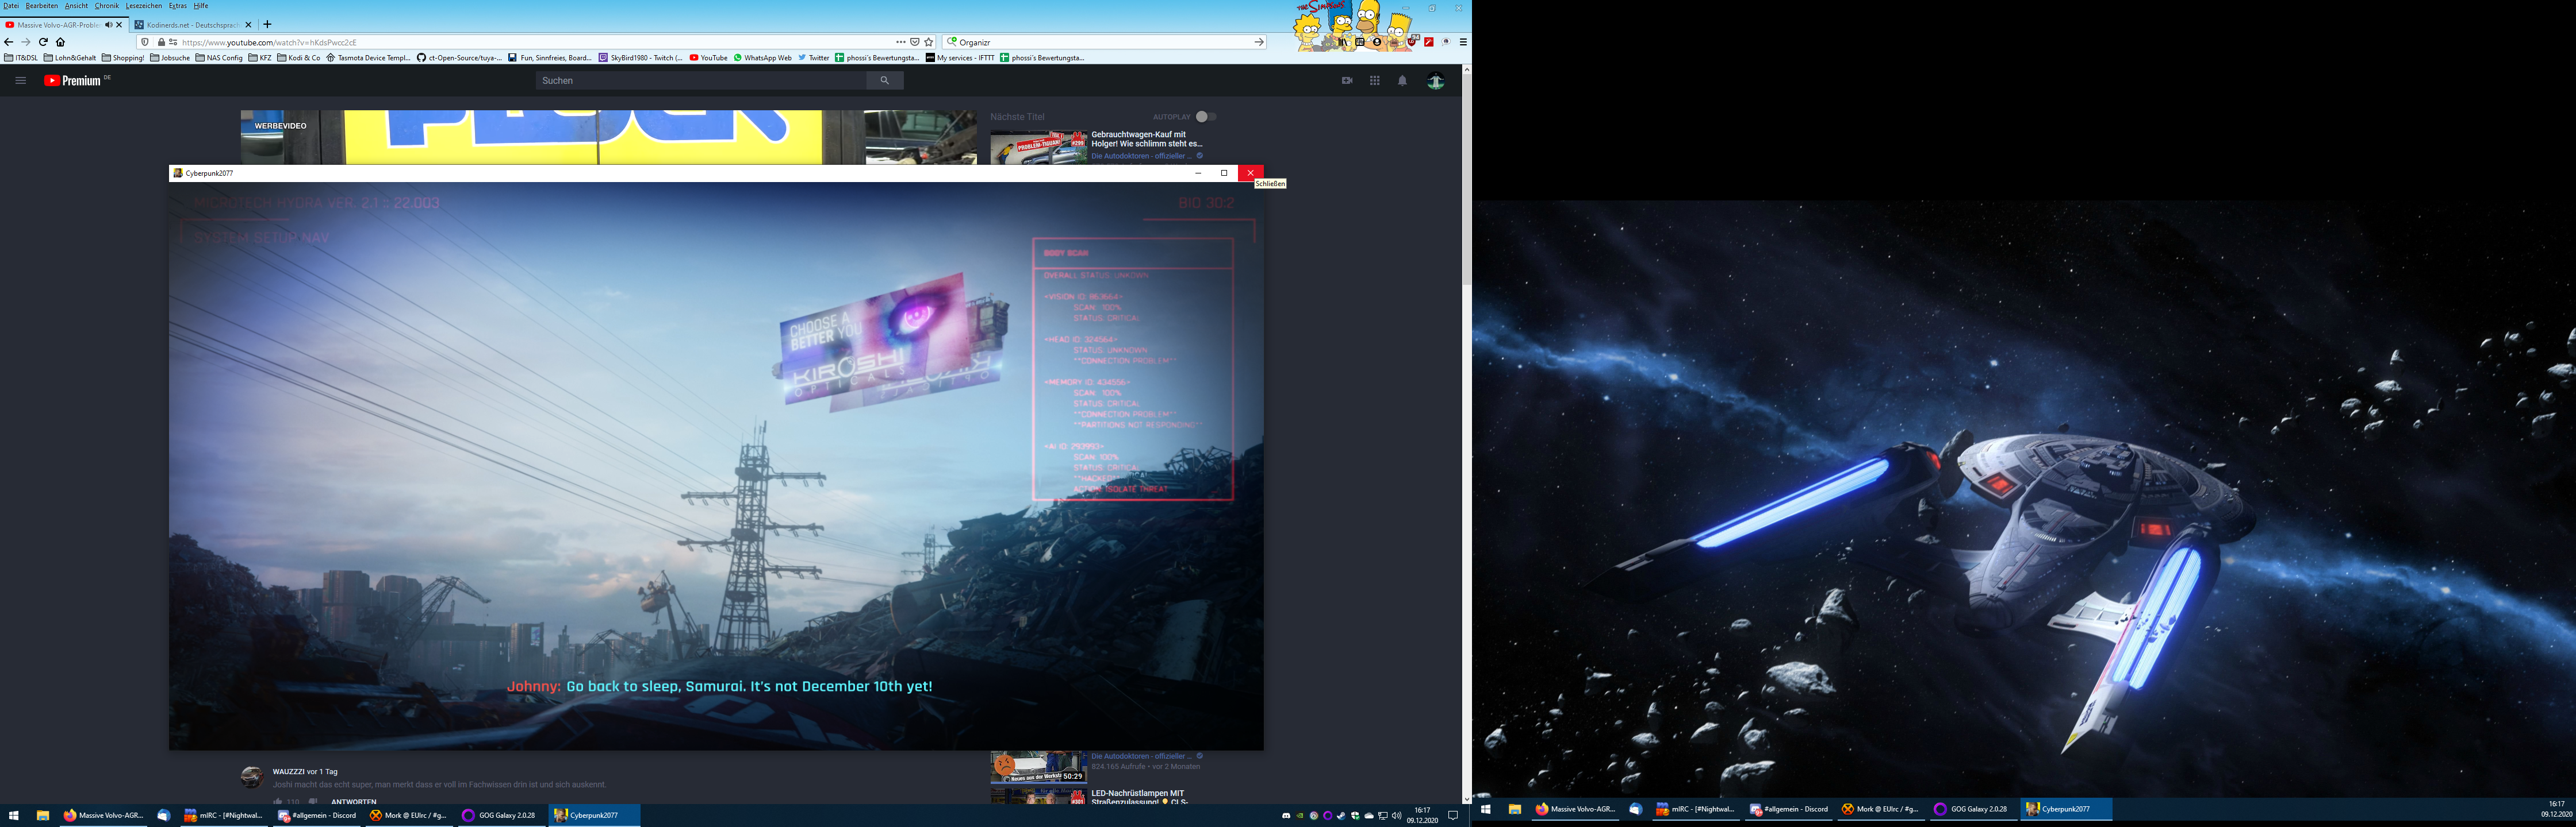The image size is (2576, 827).
Task: Save page to Pocket
Action: pos(914,42)
